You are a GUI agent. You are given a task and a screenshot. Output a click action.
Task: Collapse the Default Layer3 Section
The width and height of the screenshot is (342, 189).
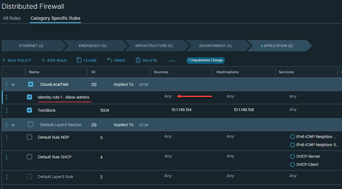pos(13,125)
